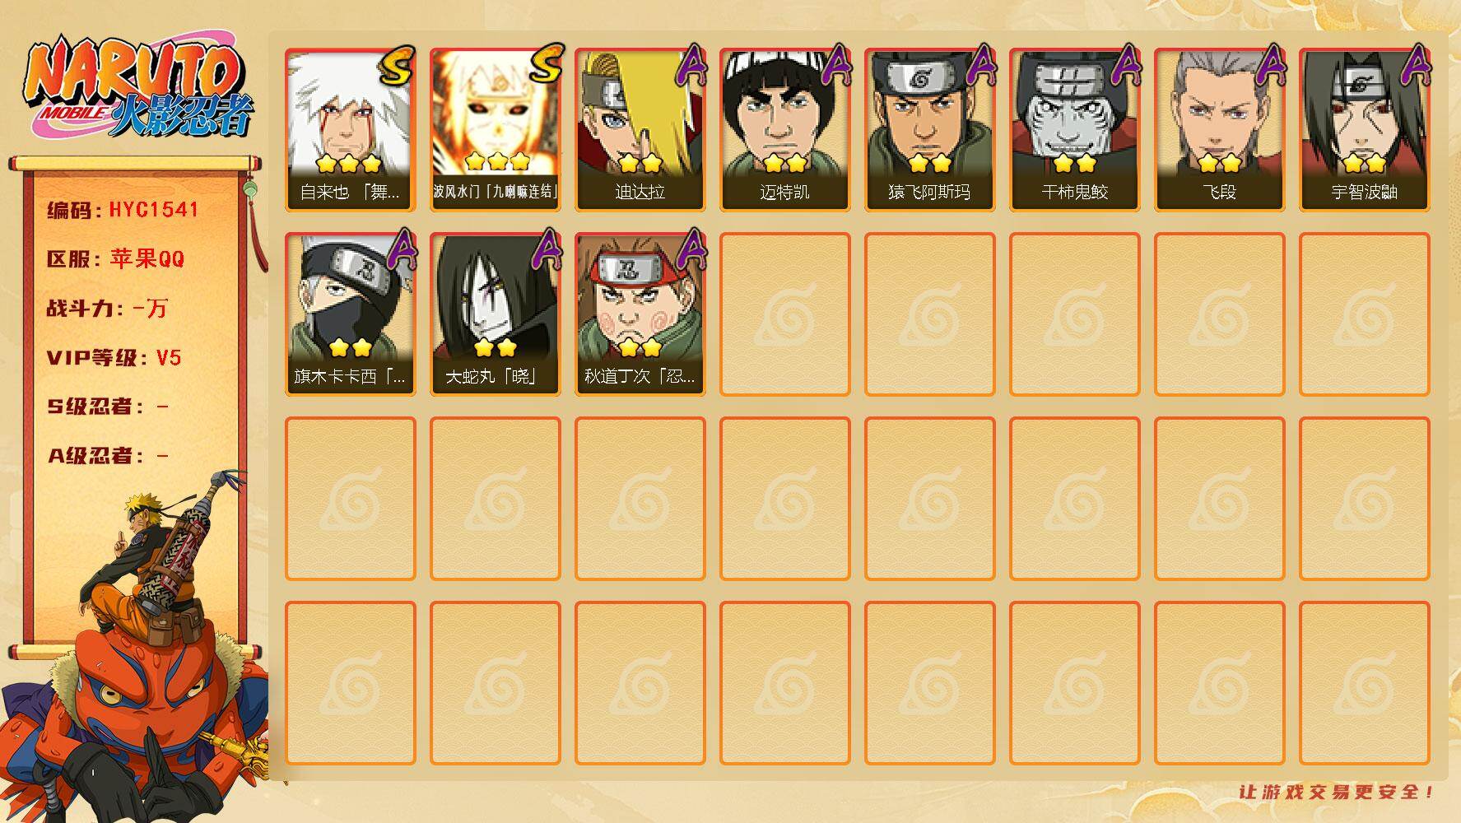The width and height of the screenshot is (1461, 823).
Task: Select the 自来也 S-rank ninja card
Action: click(x=351, y=130)
